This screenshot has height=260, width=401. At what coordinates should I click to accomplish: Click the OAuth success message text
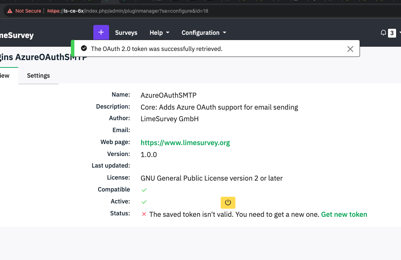click(156, 49)
